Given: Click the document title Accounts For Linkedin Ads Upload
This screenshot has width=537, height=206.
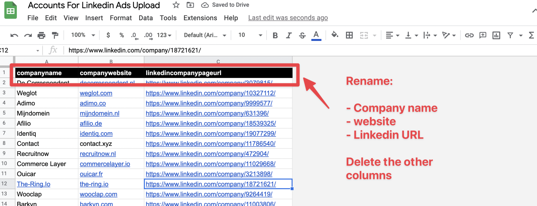Looking at the screenshot, I should 94,5.
